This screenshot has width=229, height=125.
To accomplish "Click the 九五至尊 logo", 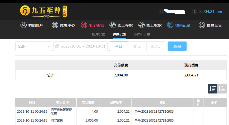I will (x=43, y=12).
